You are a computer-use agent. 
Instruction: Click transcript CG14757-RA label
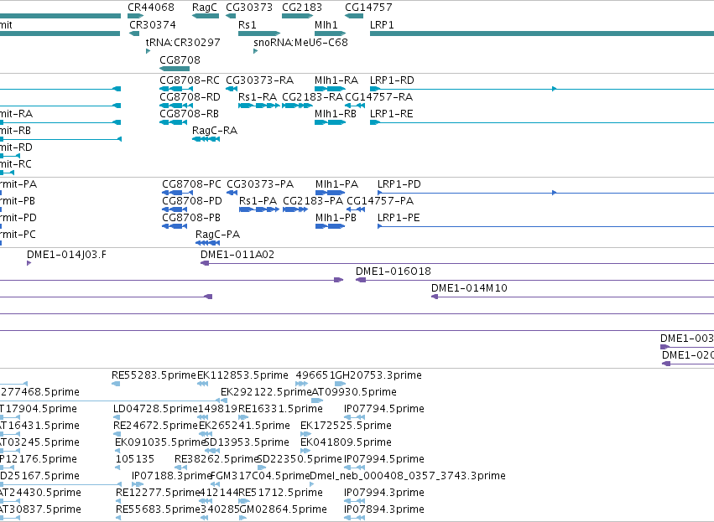(379, 97)
